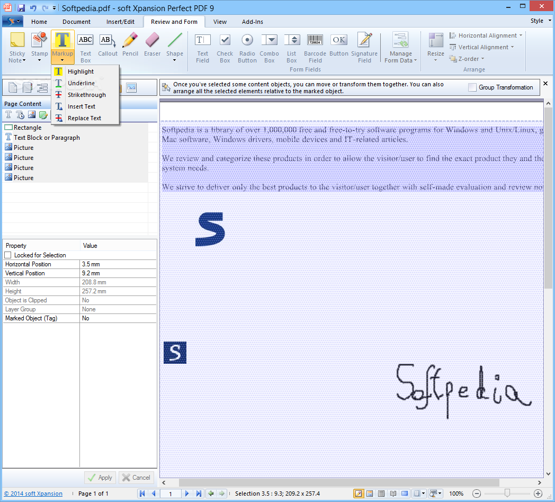Insert a Signature Field

coord(364,48)
